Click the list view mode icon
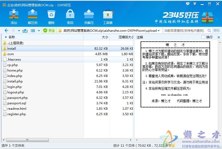This screenshot has height=149, width=222. tap(33, 31)
